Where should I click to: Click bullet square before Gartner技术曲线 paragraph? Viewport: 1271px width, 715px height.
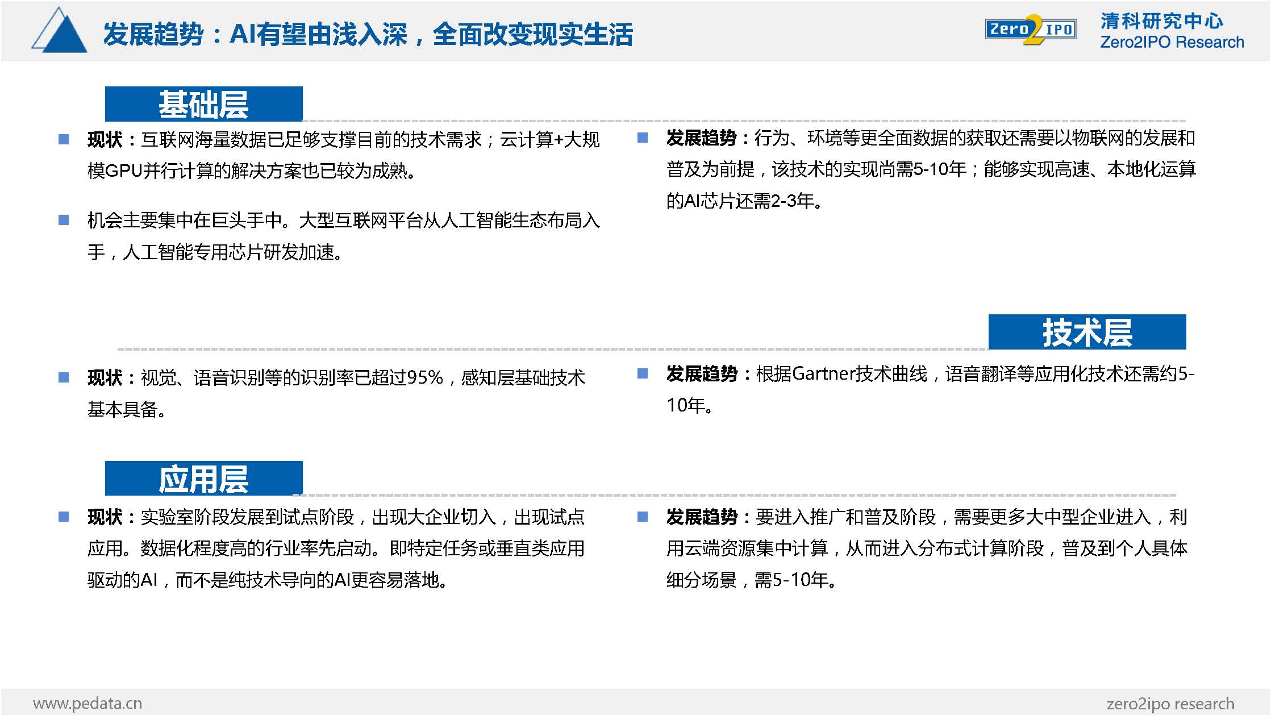(x=643, y=373)
